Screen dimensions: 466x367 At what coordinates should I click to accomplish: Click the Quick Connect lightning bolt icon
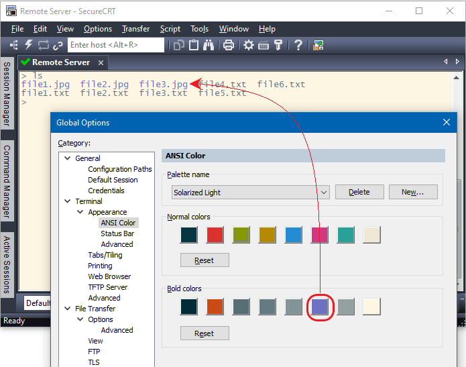tap(29, 45)
